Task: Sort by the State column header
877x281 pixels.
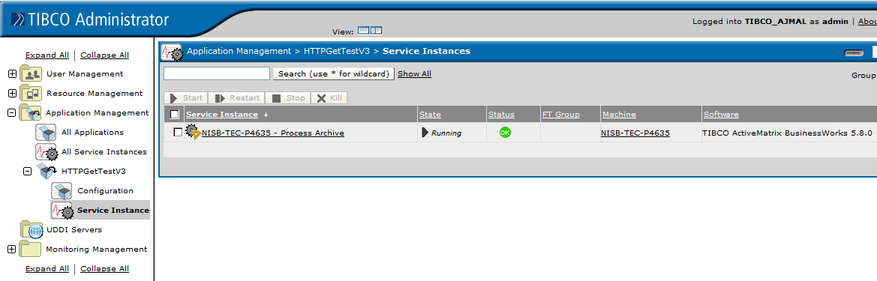Action: [x=430, y=115]
